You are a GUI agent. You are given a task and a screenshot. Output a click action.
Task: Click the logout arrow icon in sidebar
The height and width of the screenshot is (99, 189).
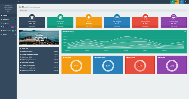(x=8, y=11)
